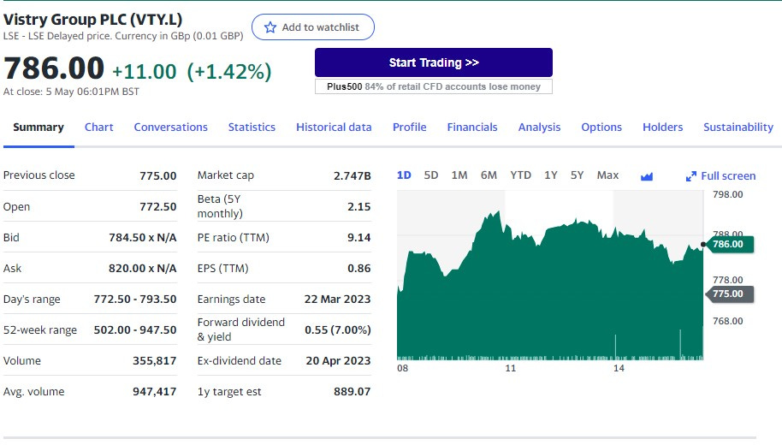Open the Sustainability tab
The width and height of the screenshot is (782, 445).
pos(738,128)
